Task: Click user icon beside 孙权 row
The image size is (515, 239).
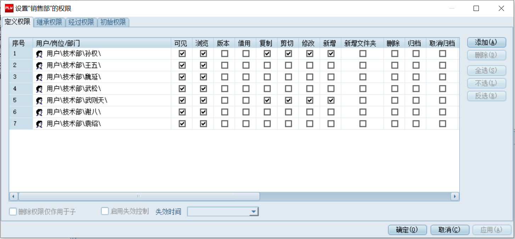Action: [40, 54]
